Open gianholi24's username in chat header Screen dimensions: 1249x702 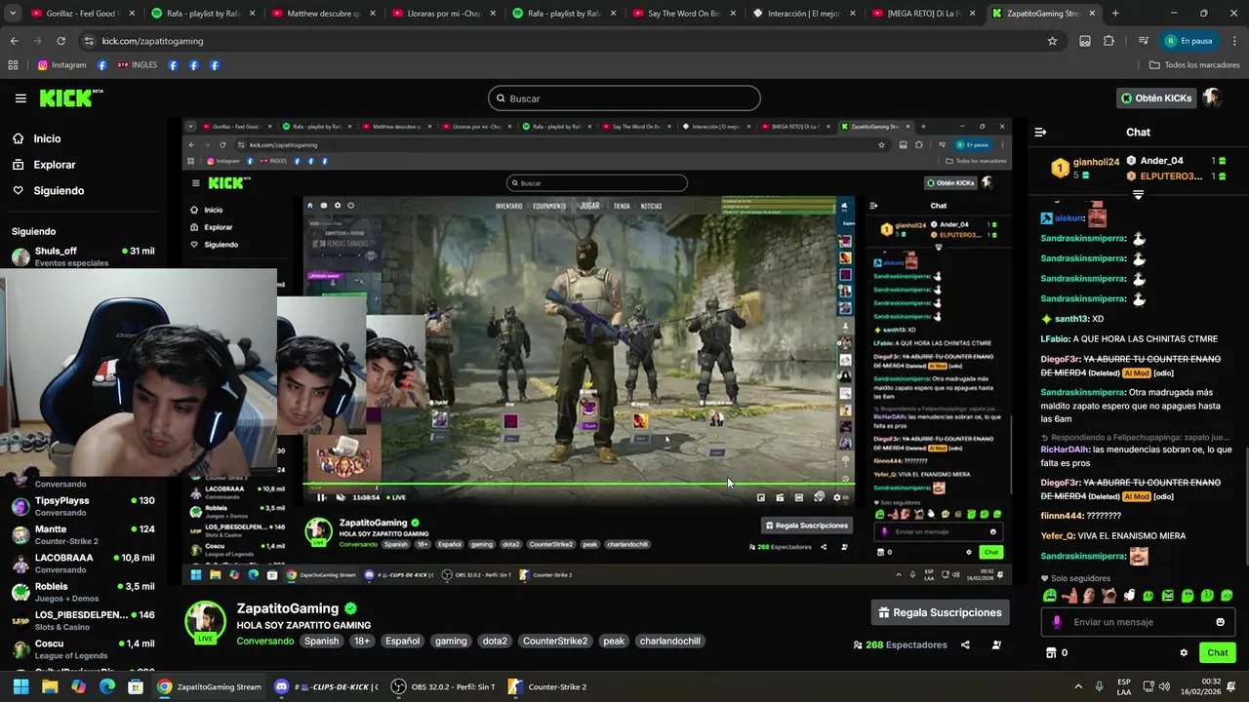point(1096,162)
